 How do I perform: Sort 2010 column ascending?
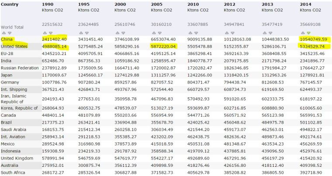pos(190,33)
